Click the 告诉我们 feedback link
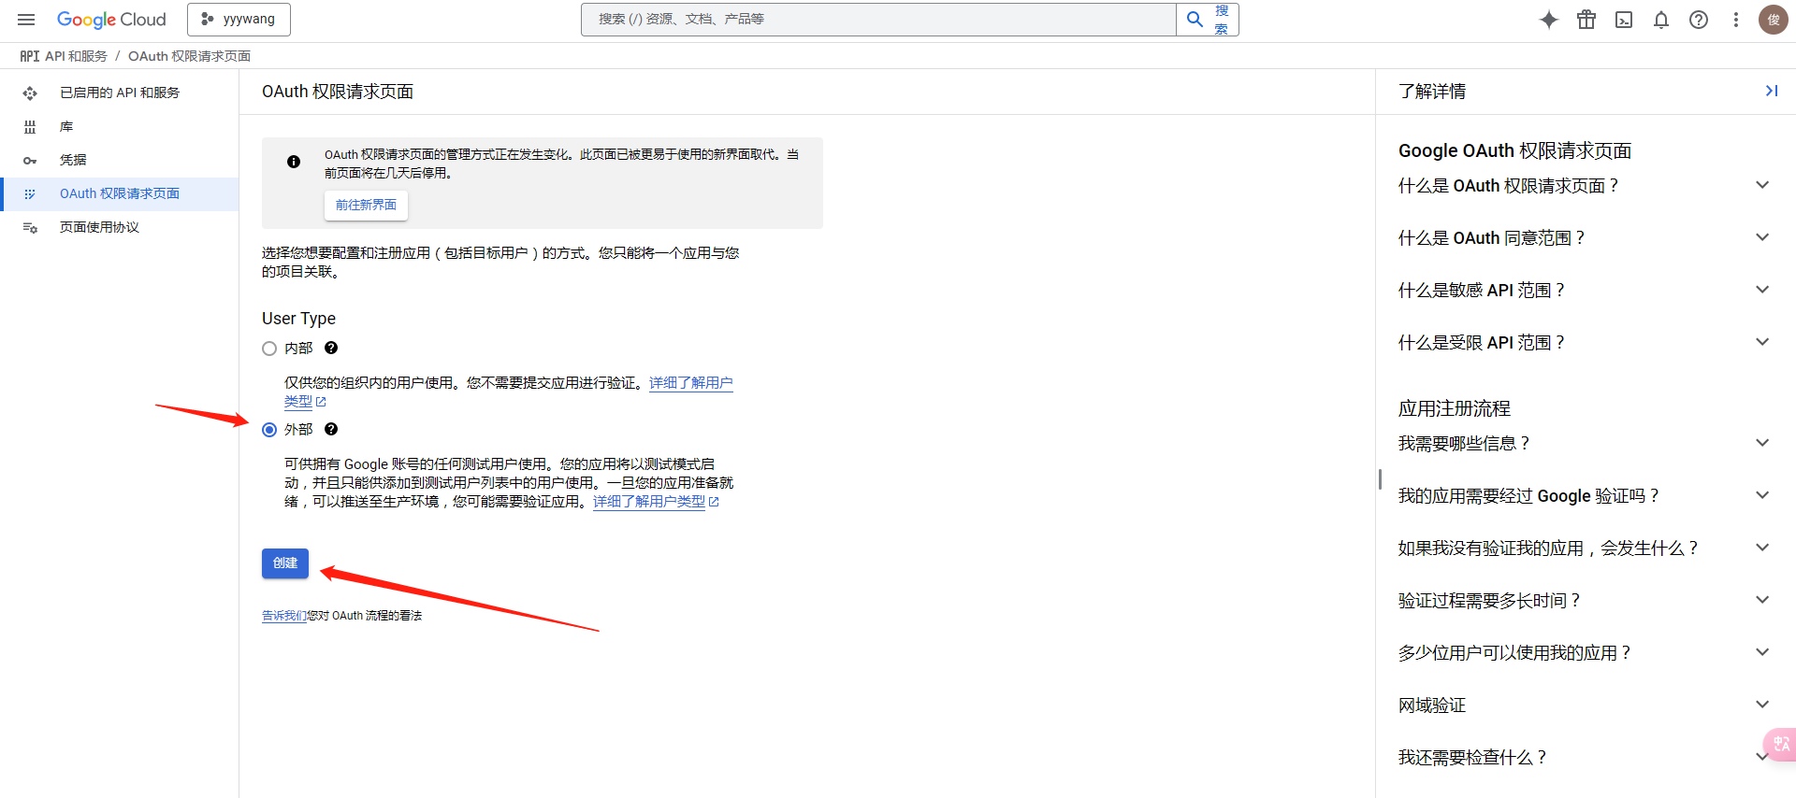Screen dimensions: 1796x798 coord(284,616)
